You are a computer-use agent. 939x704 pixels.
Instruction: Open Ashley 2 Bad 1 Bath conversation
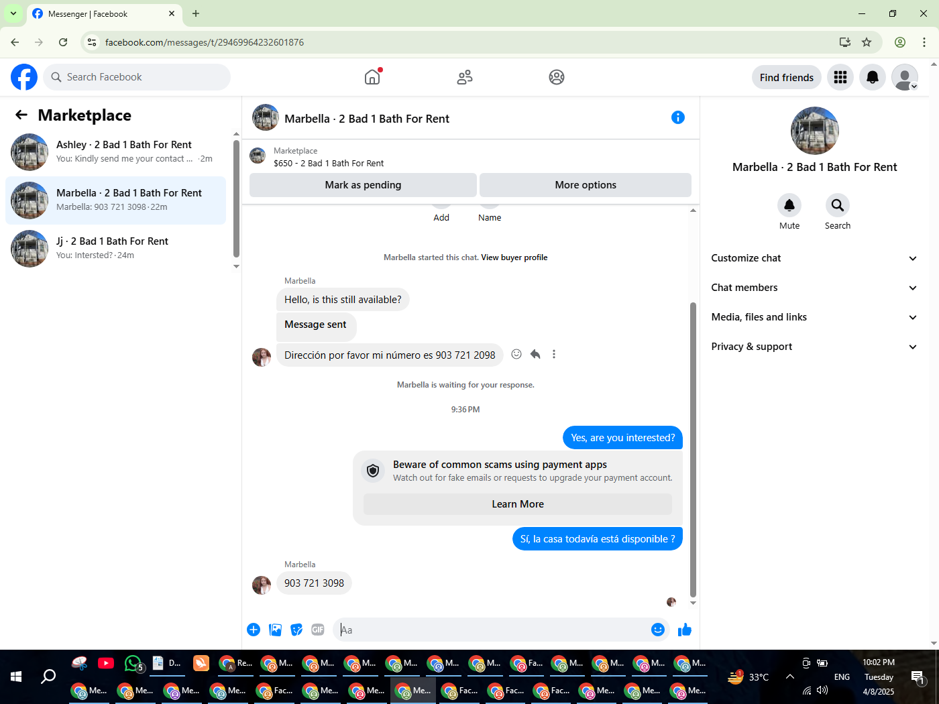[116, 152]
